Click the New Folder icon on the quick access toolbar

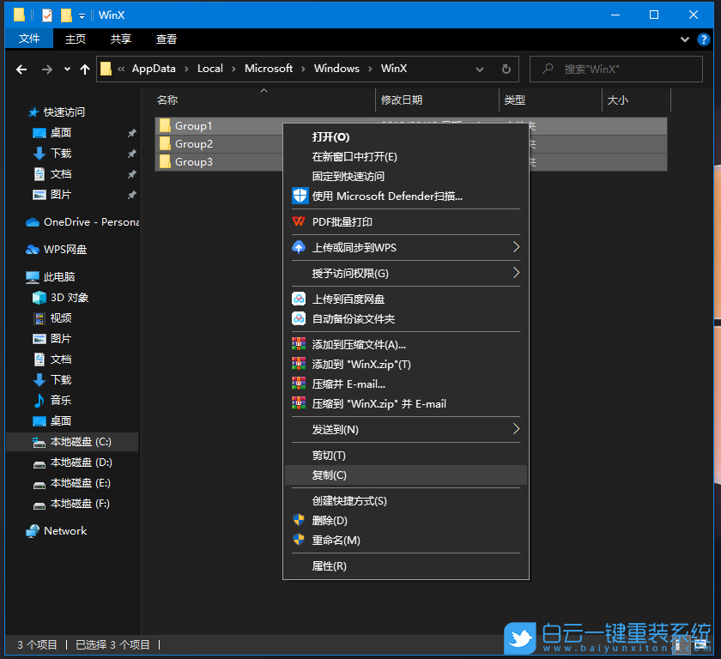(x=66, y=15)
